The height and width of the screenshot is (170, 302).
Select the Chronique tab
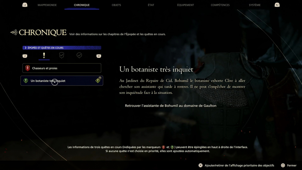82,5
